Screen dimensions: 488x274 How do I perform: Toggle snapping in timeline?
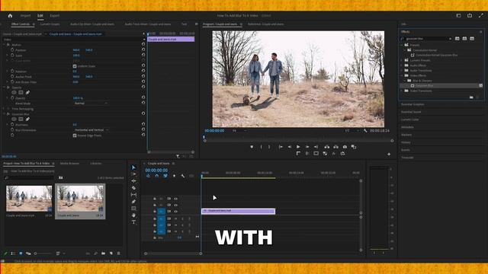(x=156, y=176)
